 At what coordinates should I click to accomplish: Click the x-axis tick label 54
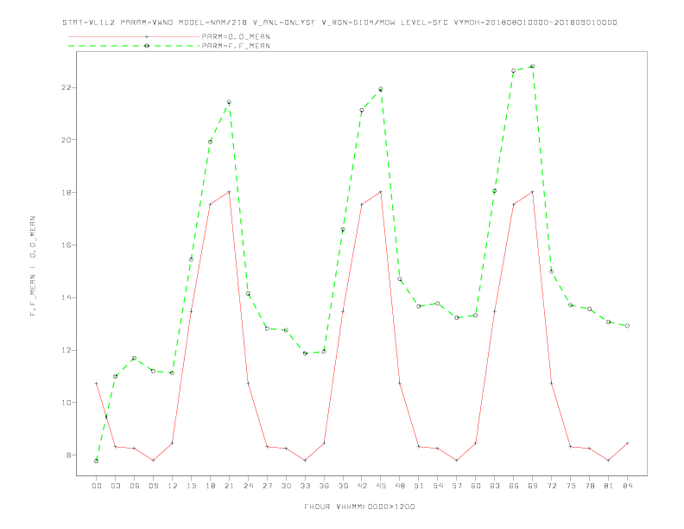[x=438, y=486]
